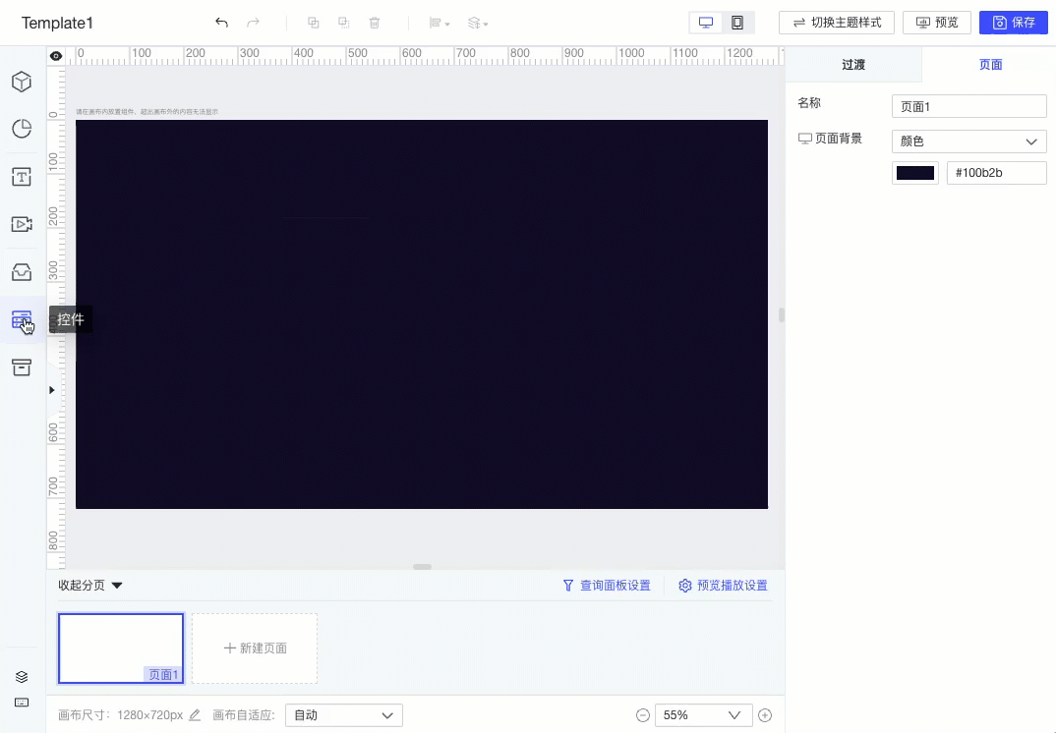Open the 55% zoom level dropdown
This screenshot has width=1056, height=733.
point(703,714)
